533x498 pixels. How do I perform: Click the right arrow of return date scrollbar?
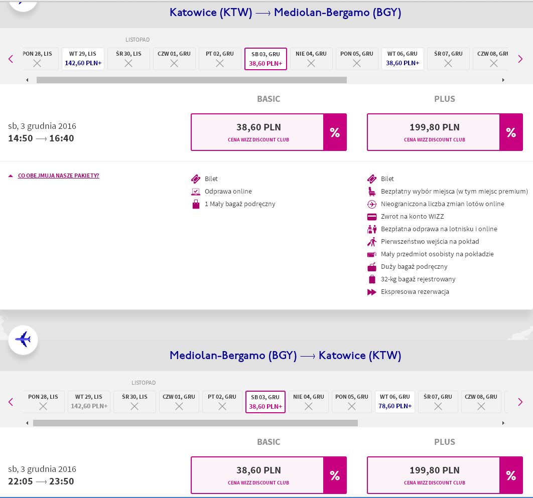tap(503, 423)
